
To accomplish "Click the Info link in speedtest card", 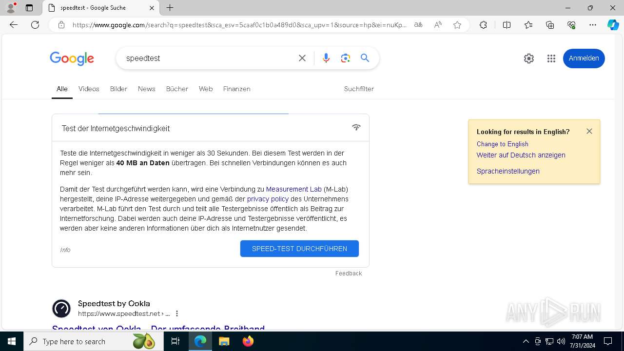I will point(65,250).
